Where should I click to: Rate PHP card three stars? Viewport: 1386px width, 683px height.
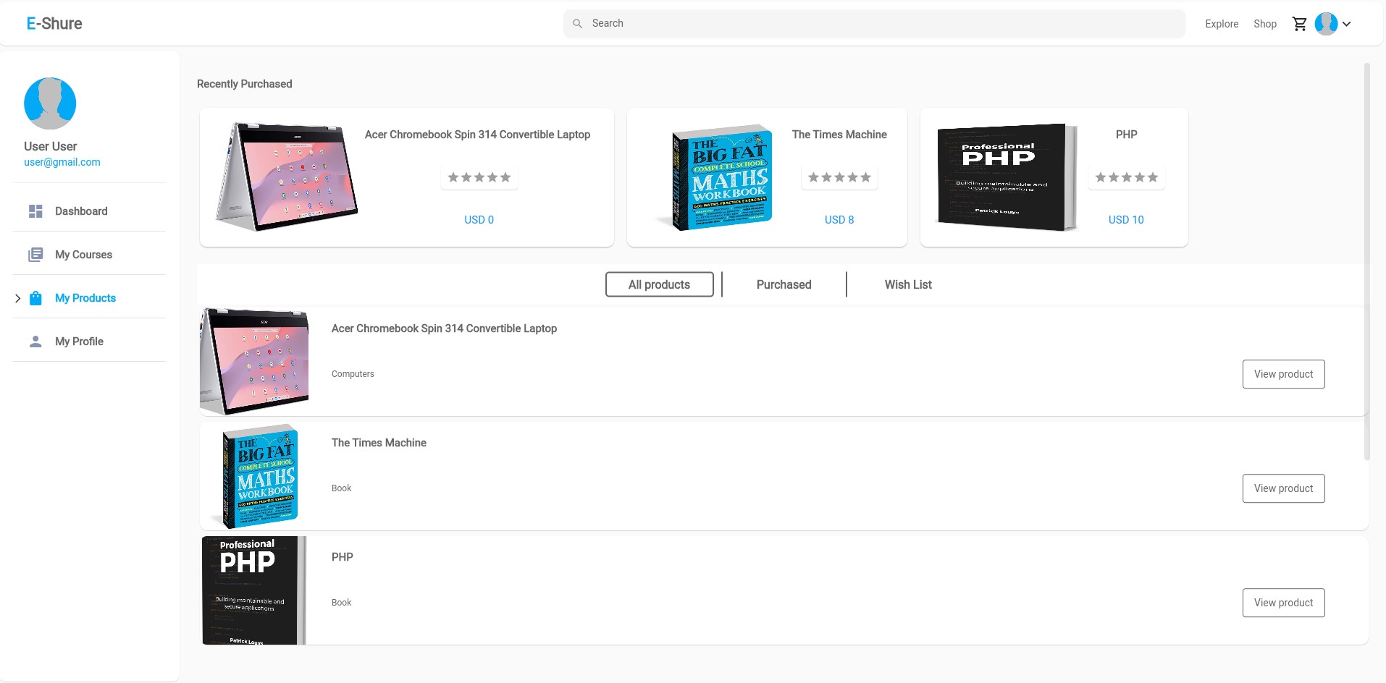[x=1127, y=177]
